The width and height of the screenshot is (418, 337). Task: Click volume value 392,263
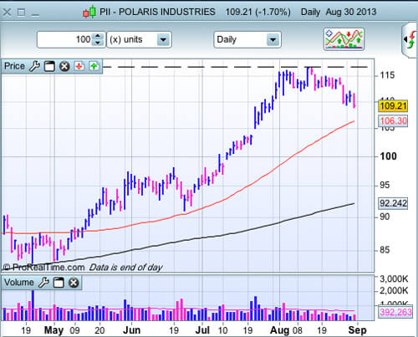pyautogui.click(x=395, y=312)
